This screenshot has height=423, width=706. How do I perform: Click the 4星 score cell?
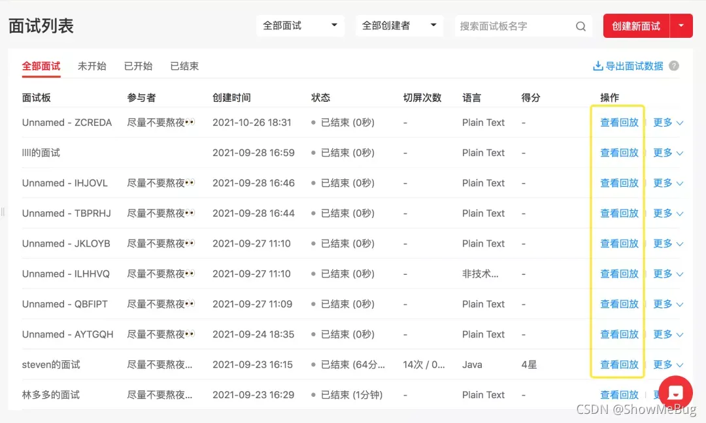[529, 364]
